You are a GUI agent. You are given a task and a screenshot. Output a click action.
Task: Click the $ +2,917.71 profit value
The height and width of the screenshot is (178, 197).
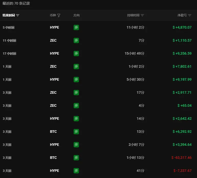tap(182, 92)
